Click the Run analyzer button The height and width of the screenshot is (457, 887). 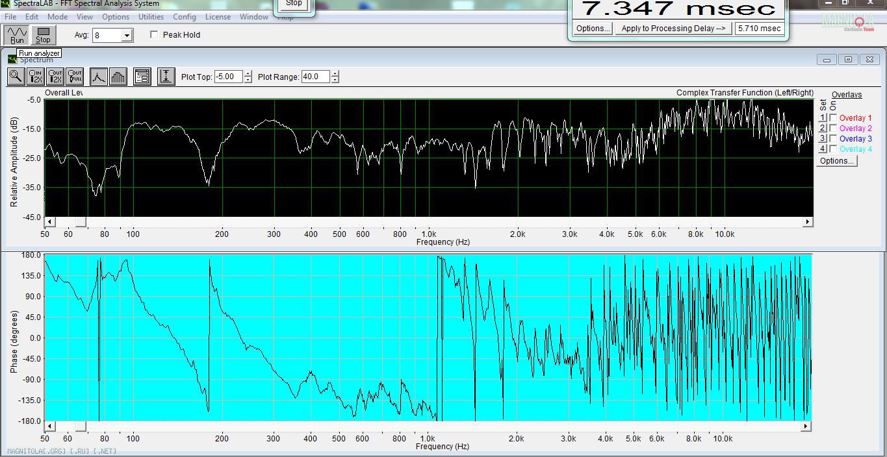click(x=17, y=35)
